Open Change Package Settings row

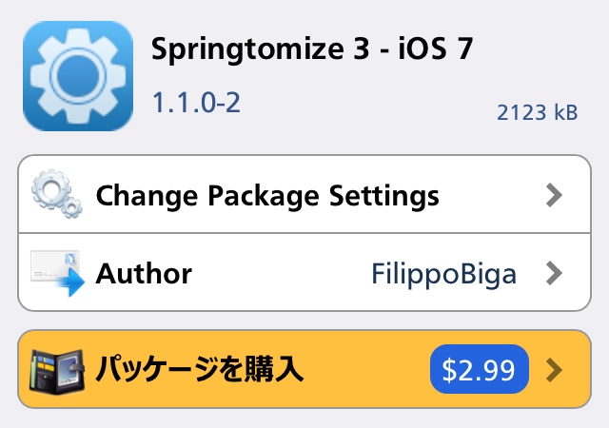click(304, 194)
